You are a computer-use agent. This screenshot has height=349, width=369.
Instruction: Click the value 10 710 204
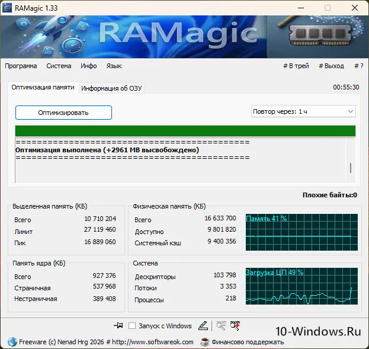[100, 219]
